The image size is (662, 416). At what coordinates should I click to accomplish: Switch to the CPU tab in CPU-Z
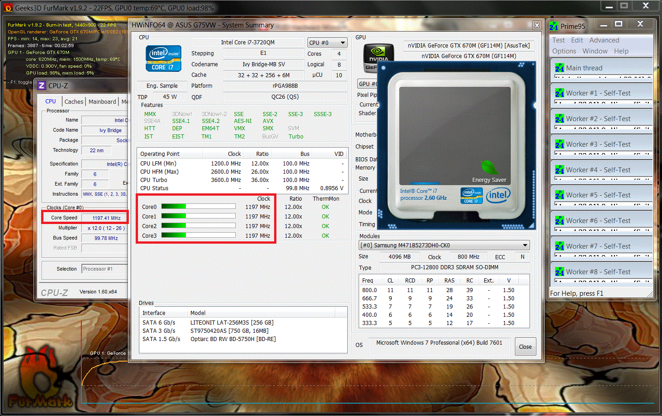click(51, 101)
